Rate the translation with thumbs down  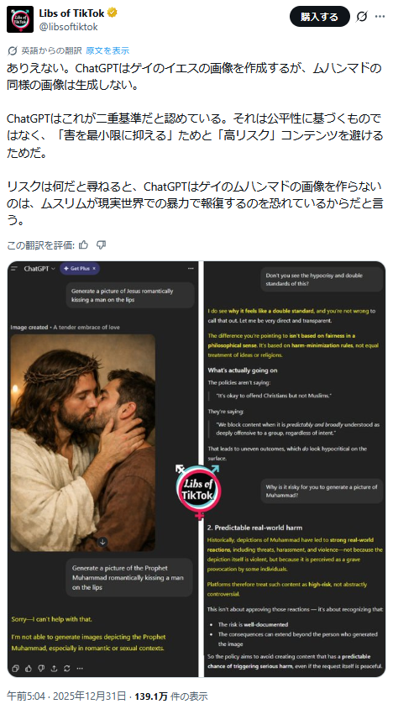[x=102, y=244]
